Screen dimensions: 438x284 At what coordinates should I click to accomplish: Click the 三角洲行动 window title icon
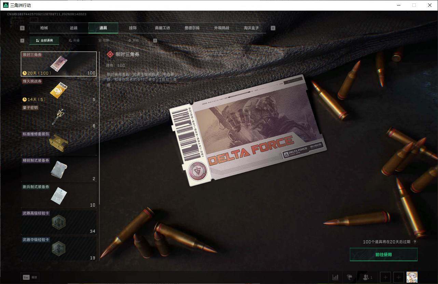point(5,5)
